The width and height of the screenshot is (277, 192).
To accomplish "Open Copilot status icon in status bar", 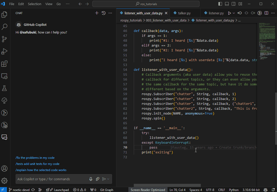I will 265,190.
